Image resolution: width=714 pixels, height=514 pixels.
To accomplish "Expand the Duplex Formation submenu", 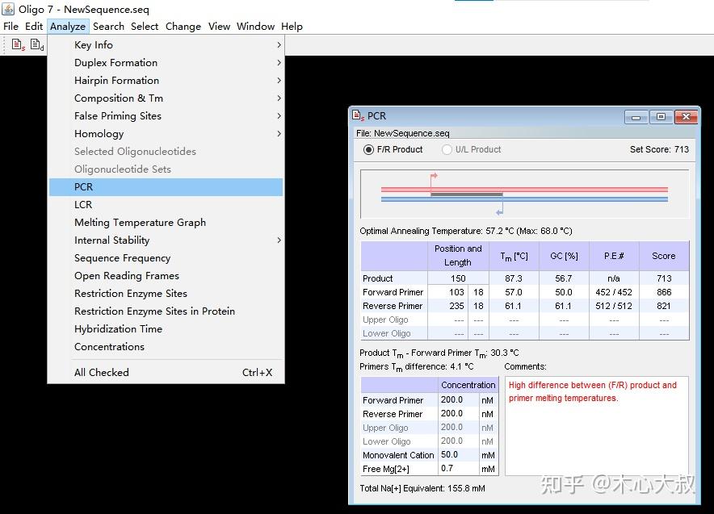I will click(x=166, y=62).
